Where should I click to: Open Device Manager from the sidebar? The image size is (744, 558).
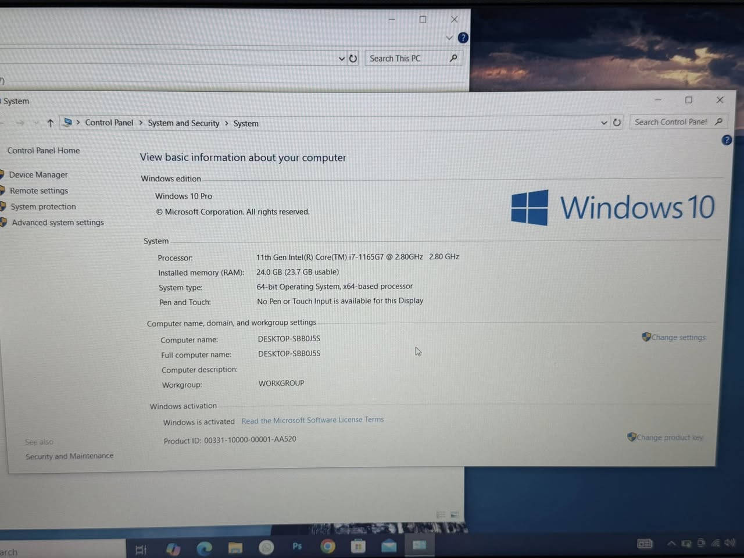(39, 174)
